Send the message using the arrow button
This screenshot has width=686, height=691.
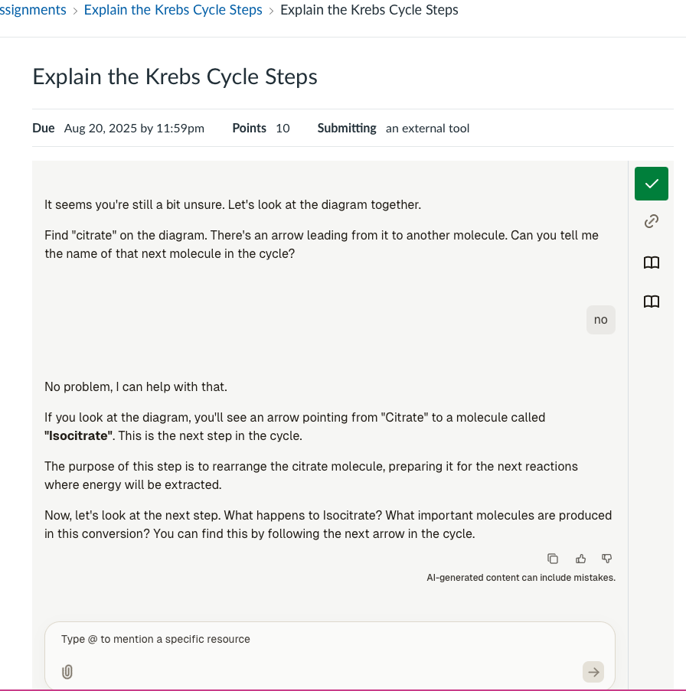(593, 672)
